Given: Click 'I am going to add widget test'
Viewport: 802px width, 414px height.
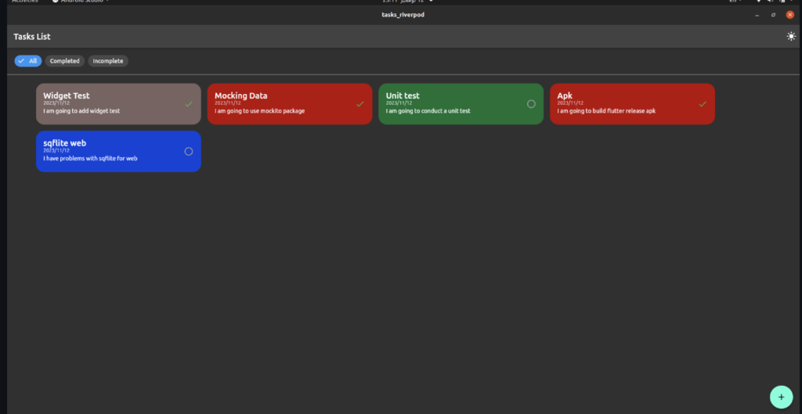Looking at the screenshot, I should click(81, 111).
